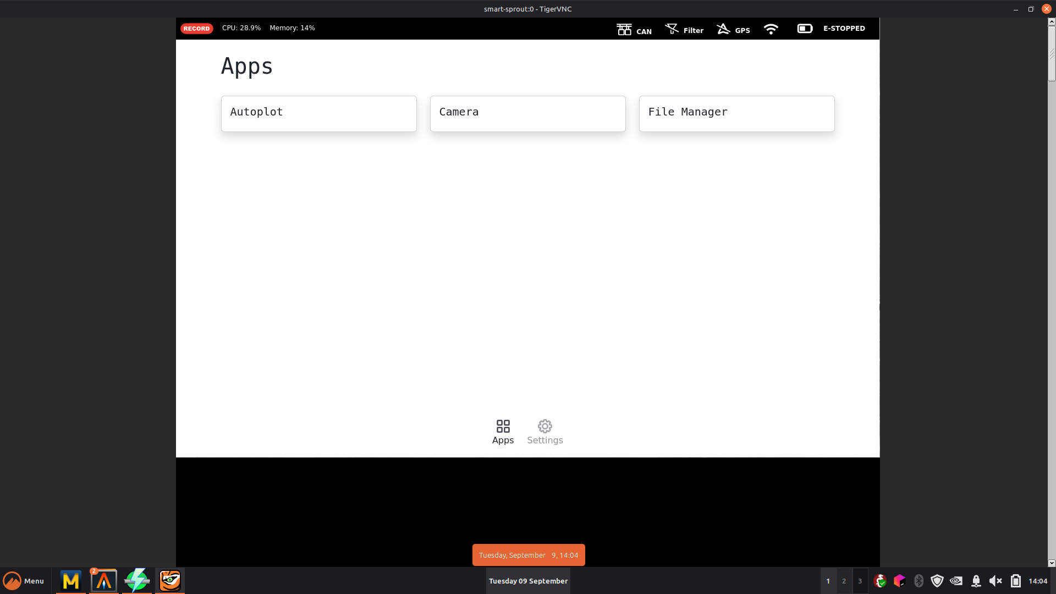
Task: Switch to workspace 2
Action: 844,581
